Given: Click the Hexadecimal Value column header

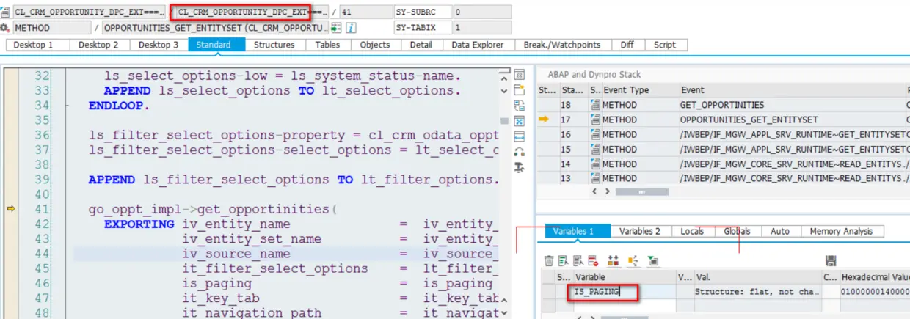Looking at the screenshot, I should (876, 277).
